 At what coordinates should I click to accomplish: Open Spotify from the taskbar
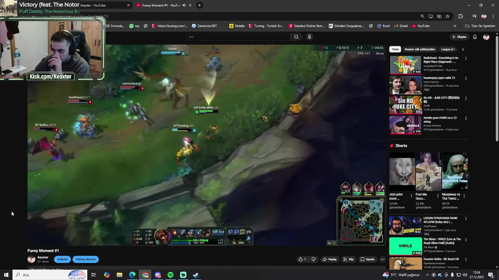click(170, 275)
